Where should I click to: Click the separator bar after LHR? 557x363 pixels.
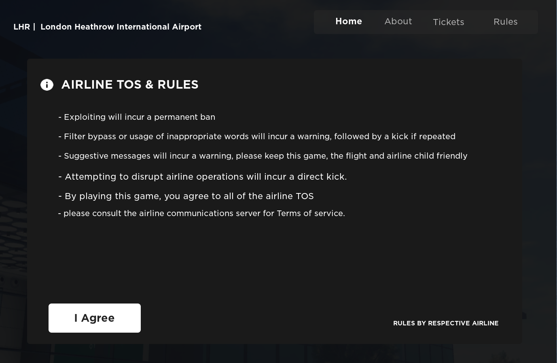pyautogui.click(x=34, y=27)
